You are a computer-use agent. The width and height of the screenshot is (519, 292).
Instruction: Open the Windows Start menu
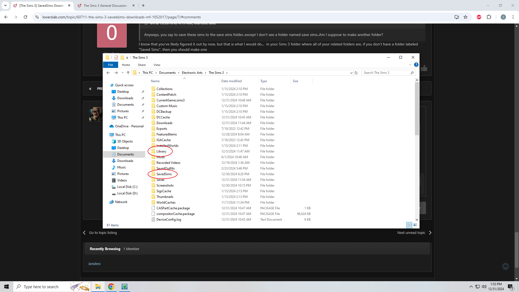pyautogui.click(x=6, y=287)
